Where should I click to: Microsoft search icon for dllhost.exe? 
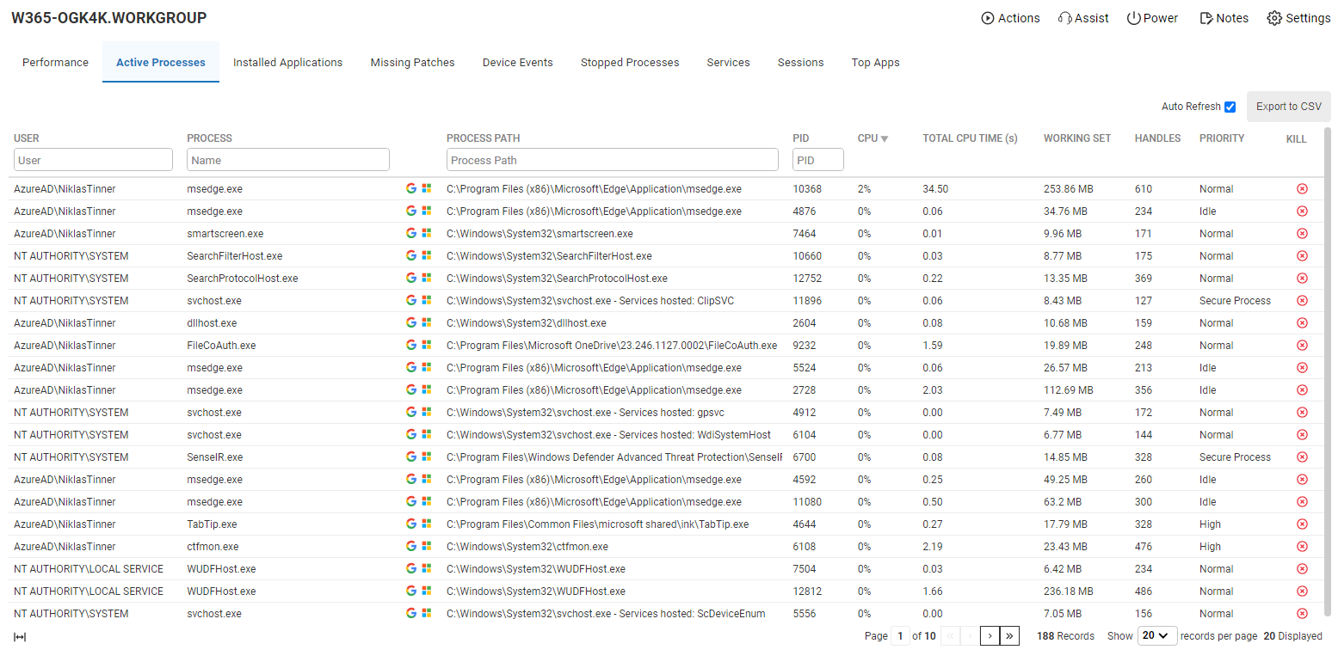pyautogui.click(x=426, y=322)
